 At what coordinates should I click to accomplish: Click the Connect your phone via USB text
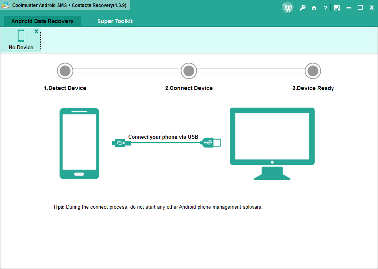coord(163,137)
